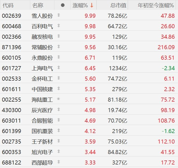This screenshot has width=178, height=168.
Task: Click the pin icon in 合锻智能 row
Action: [59, 120]
